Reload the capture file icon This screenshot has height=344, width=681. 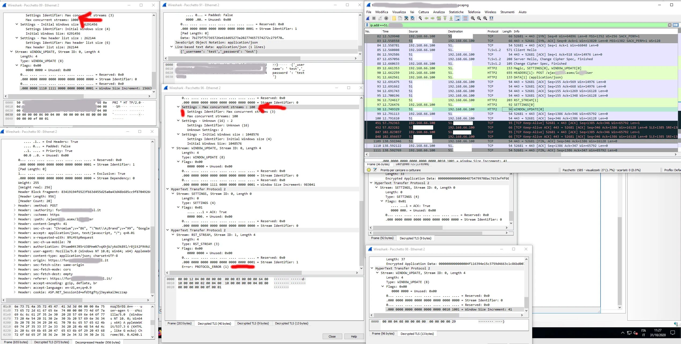[413, 18]
